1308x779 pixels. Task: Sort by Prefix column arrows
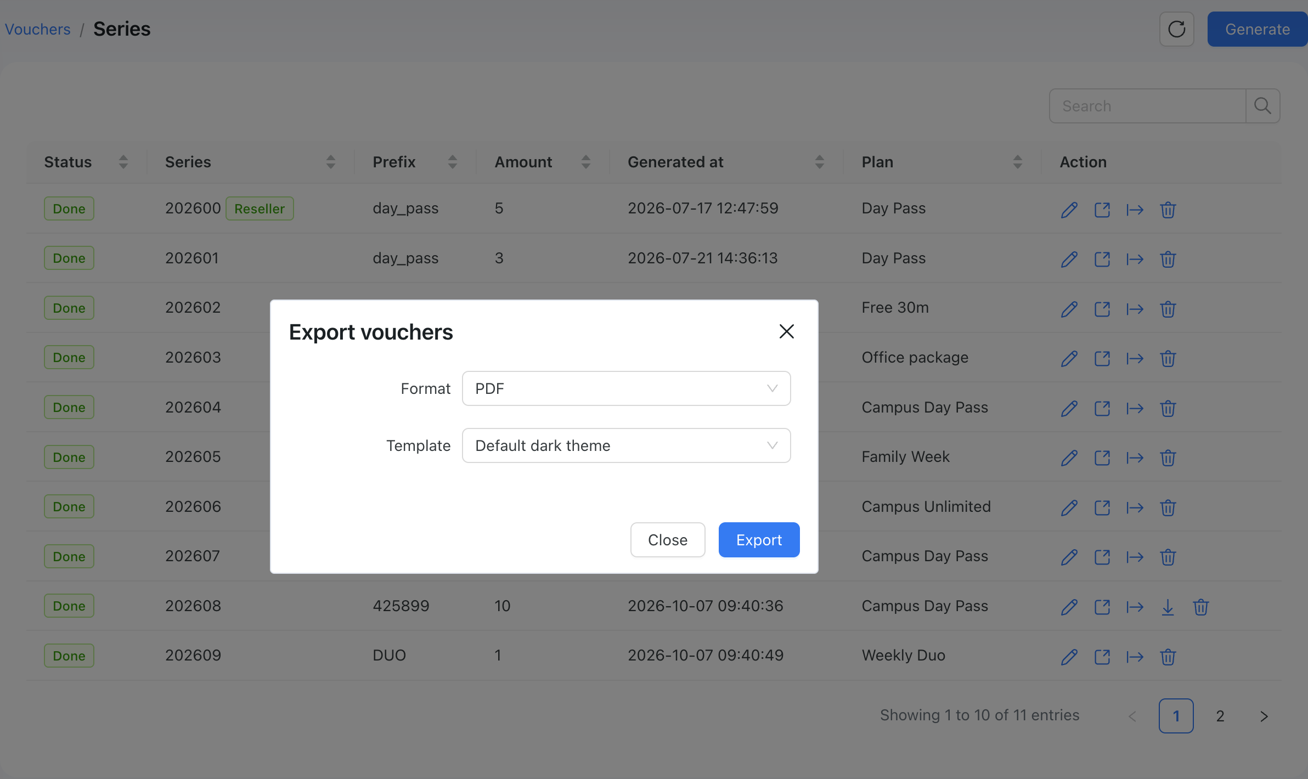pos(453,162)
